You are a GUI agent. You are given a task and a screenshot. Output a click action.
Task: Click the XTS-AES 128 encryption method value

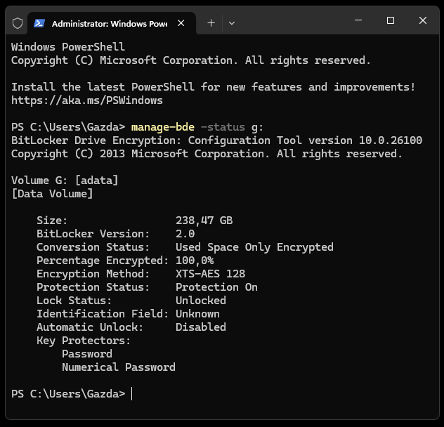pos(210,274)
